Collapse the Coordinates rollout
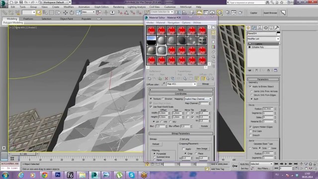The width and height of the screenshot is (318, 179). tap(181, 94)
